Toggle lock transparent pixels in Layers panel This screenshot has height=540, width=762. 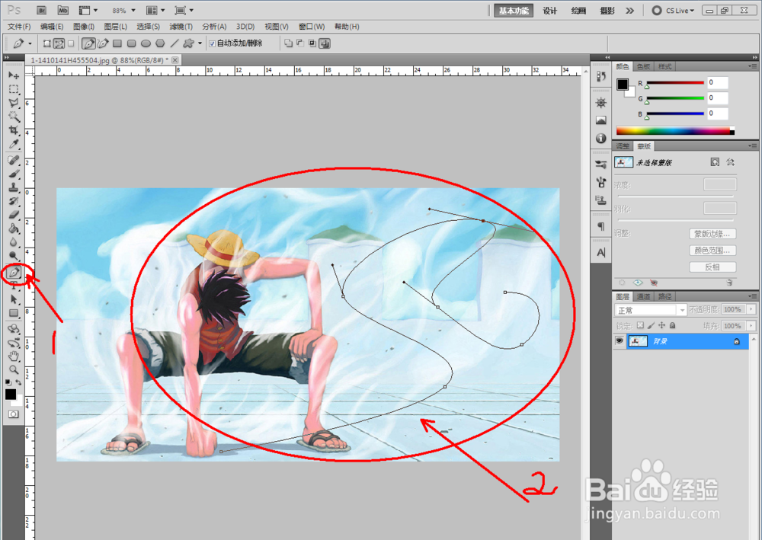click(x=641, y=325)
